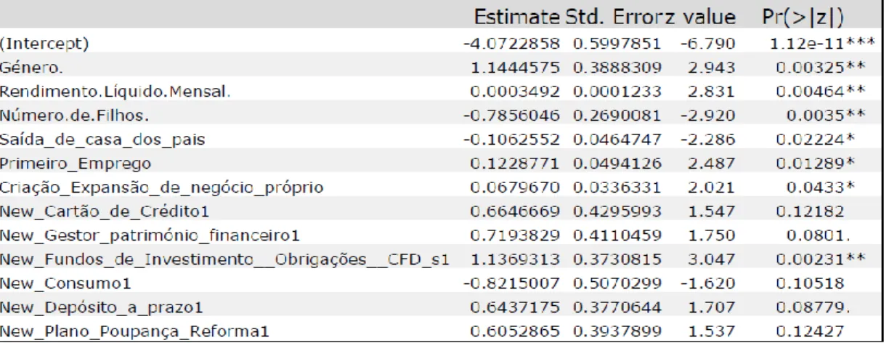Select the (Intercept) row label
889x343 pixels.
(x=44, y=44)
